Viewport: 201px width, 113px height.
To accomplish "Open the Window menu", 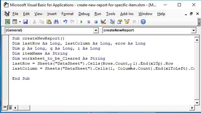I will (x=145, y=14).
